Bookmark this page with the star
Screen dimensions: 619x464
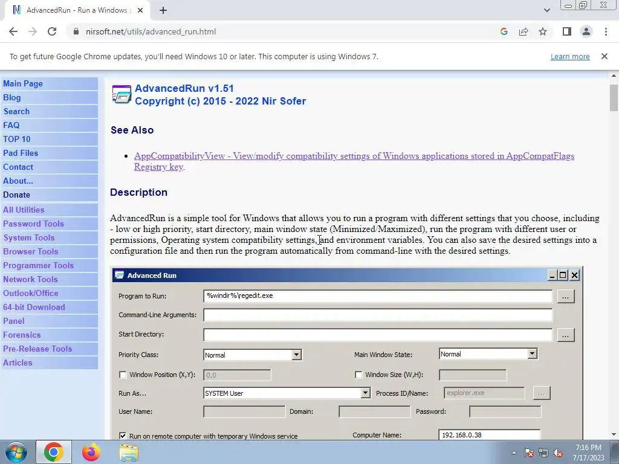click(543, 31)
